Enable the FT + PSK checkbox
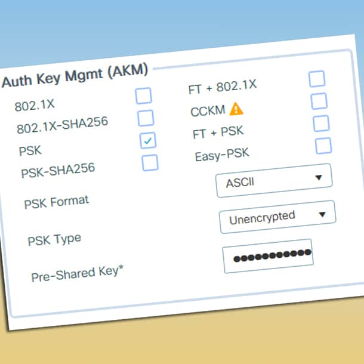 tap(321, 123)
